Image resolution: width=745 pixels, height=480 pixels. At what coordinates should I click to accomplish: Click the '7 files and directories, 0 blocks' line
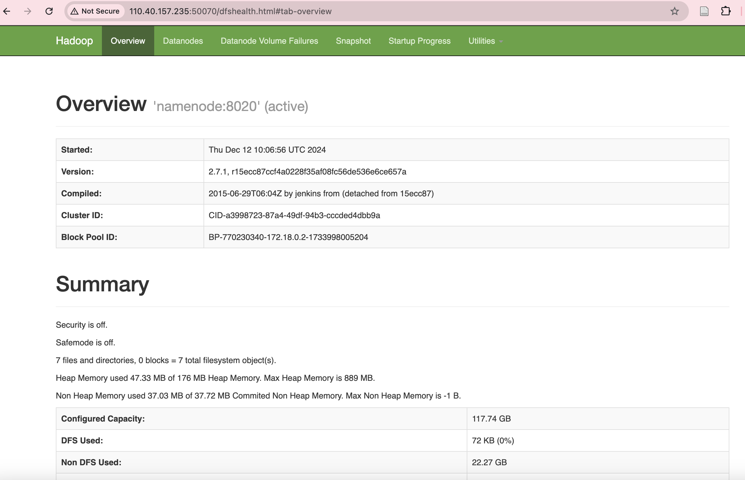(x=166, y=360)
